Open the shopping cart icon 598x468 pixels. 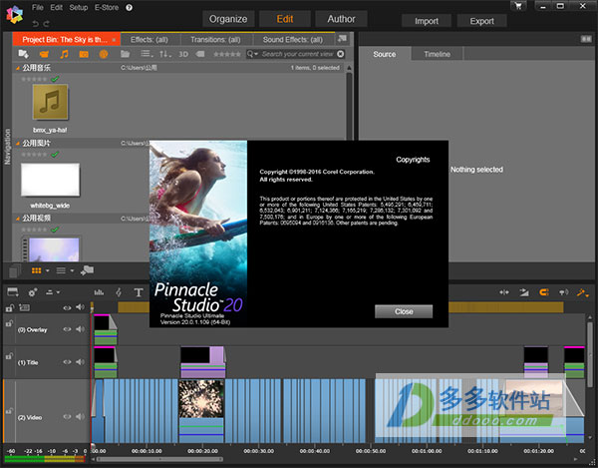[518, 6]
